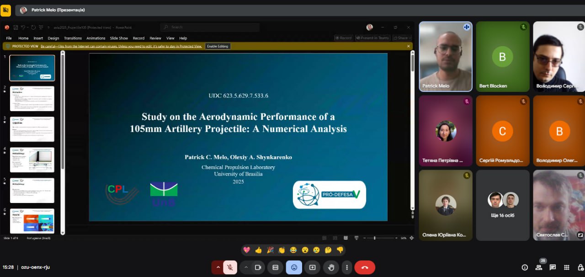Expand audio settings arrow beside microphone
The height and width of the screenshot is (277, 585).
click(x=218, y=267)
